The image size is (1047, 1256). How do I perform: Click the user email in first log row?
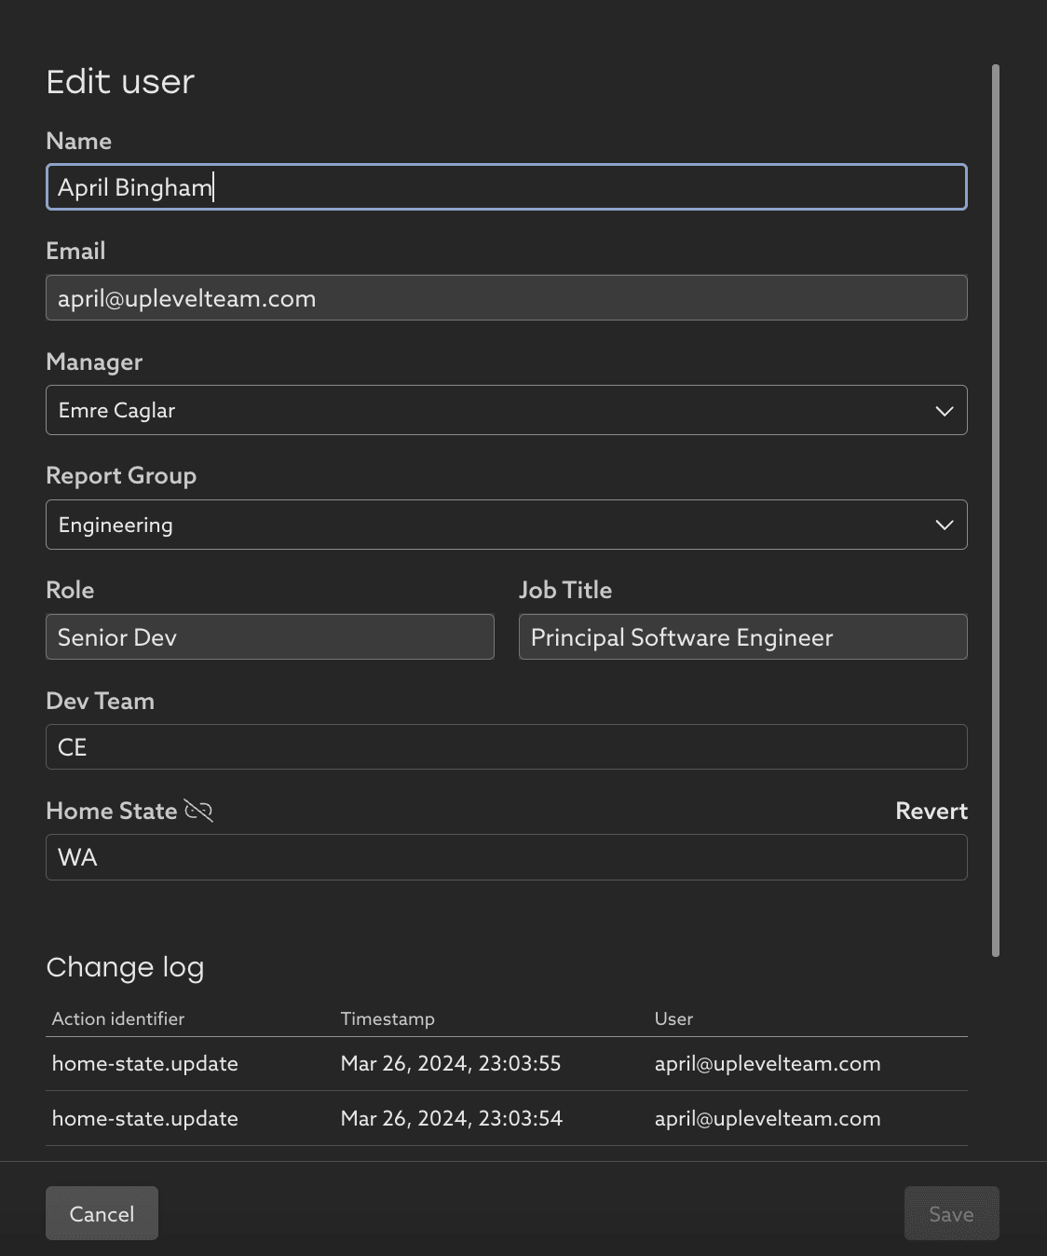[x=768, y=1064]
